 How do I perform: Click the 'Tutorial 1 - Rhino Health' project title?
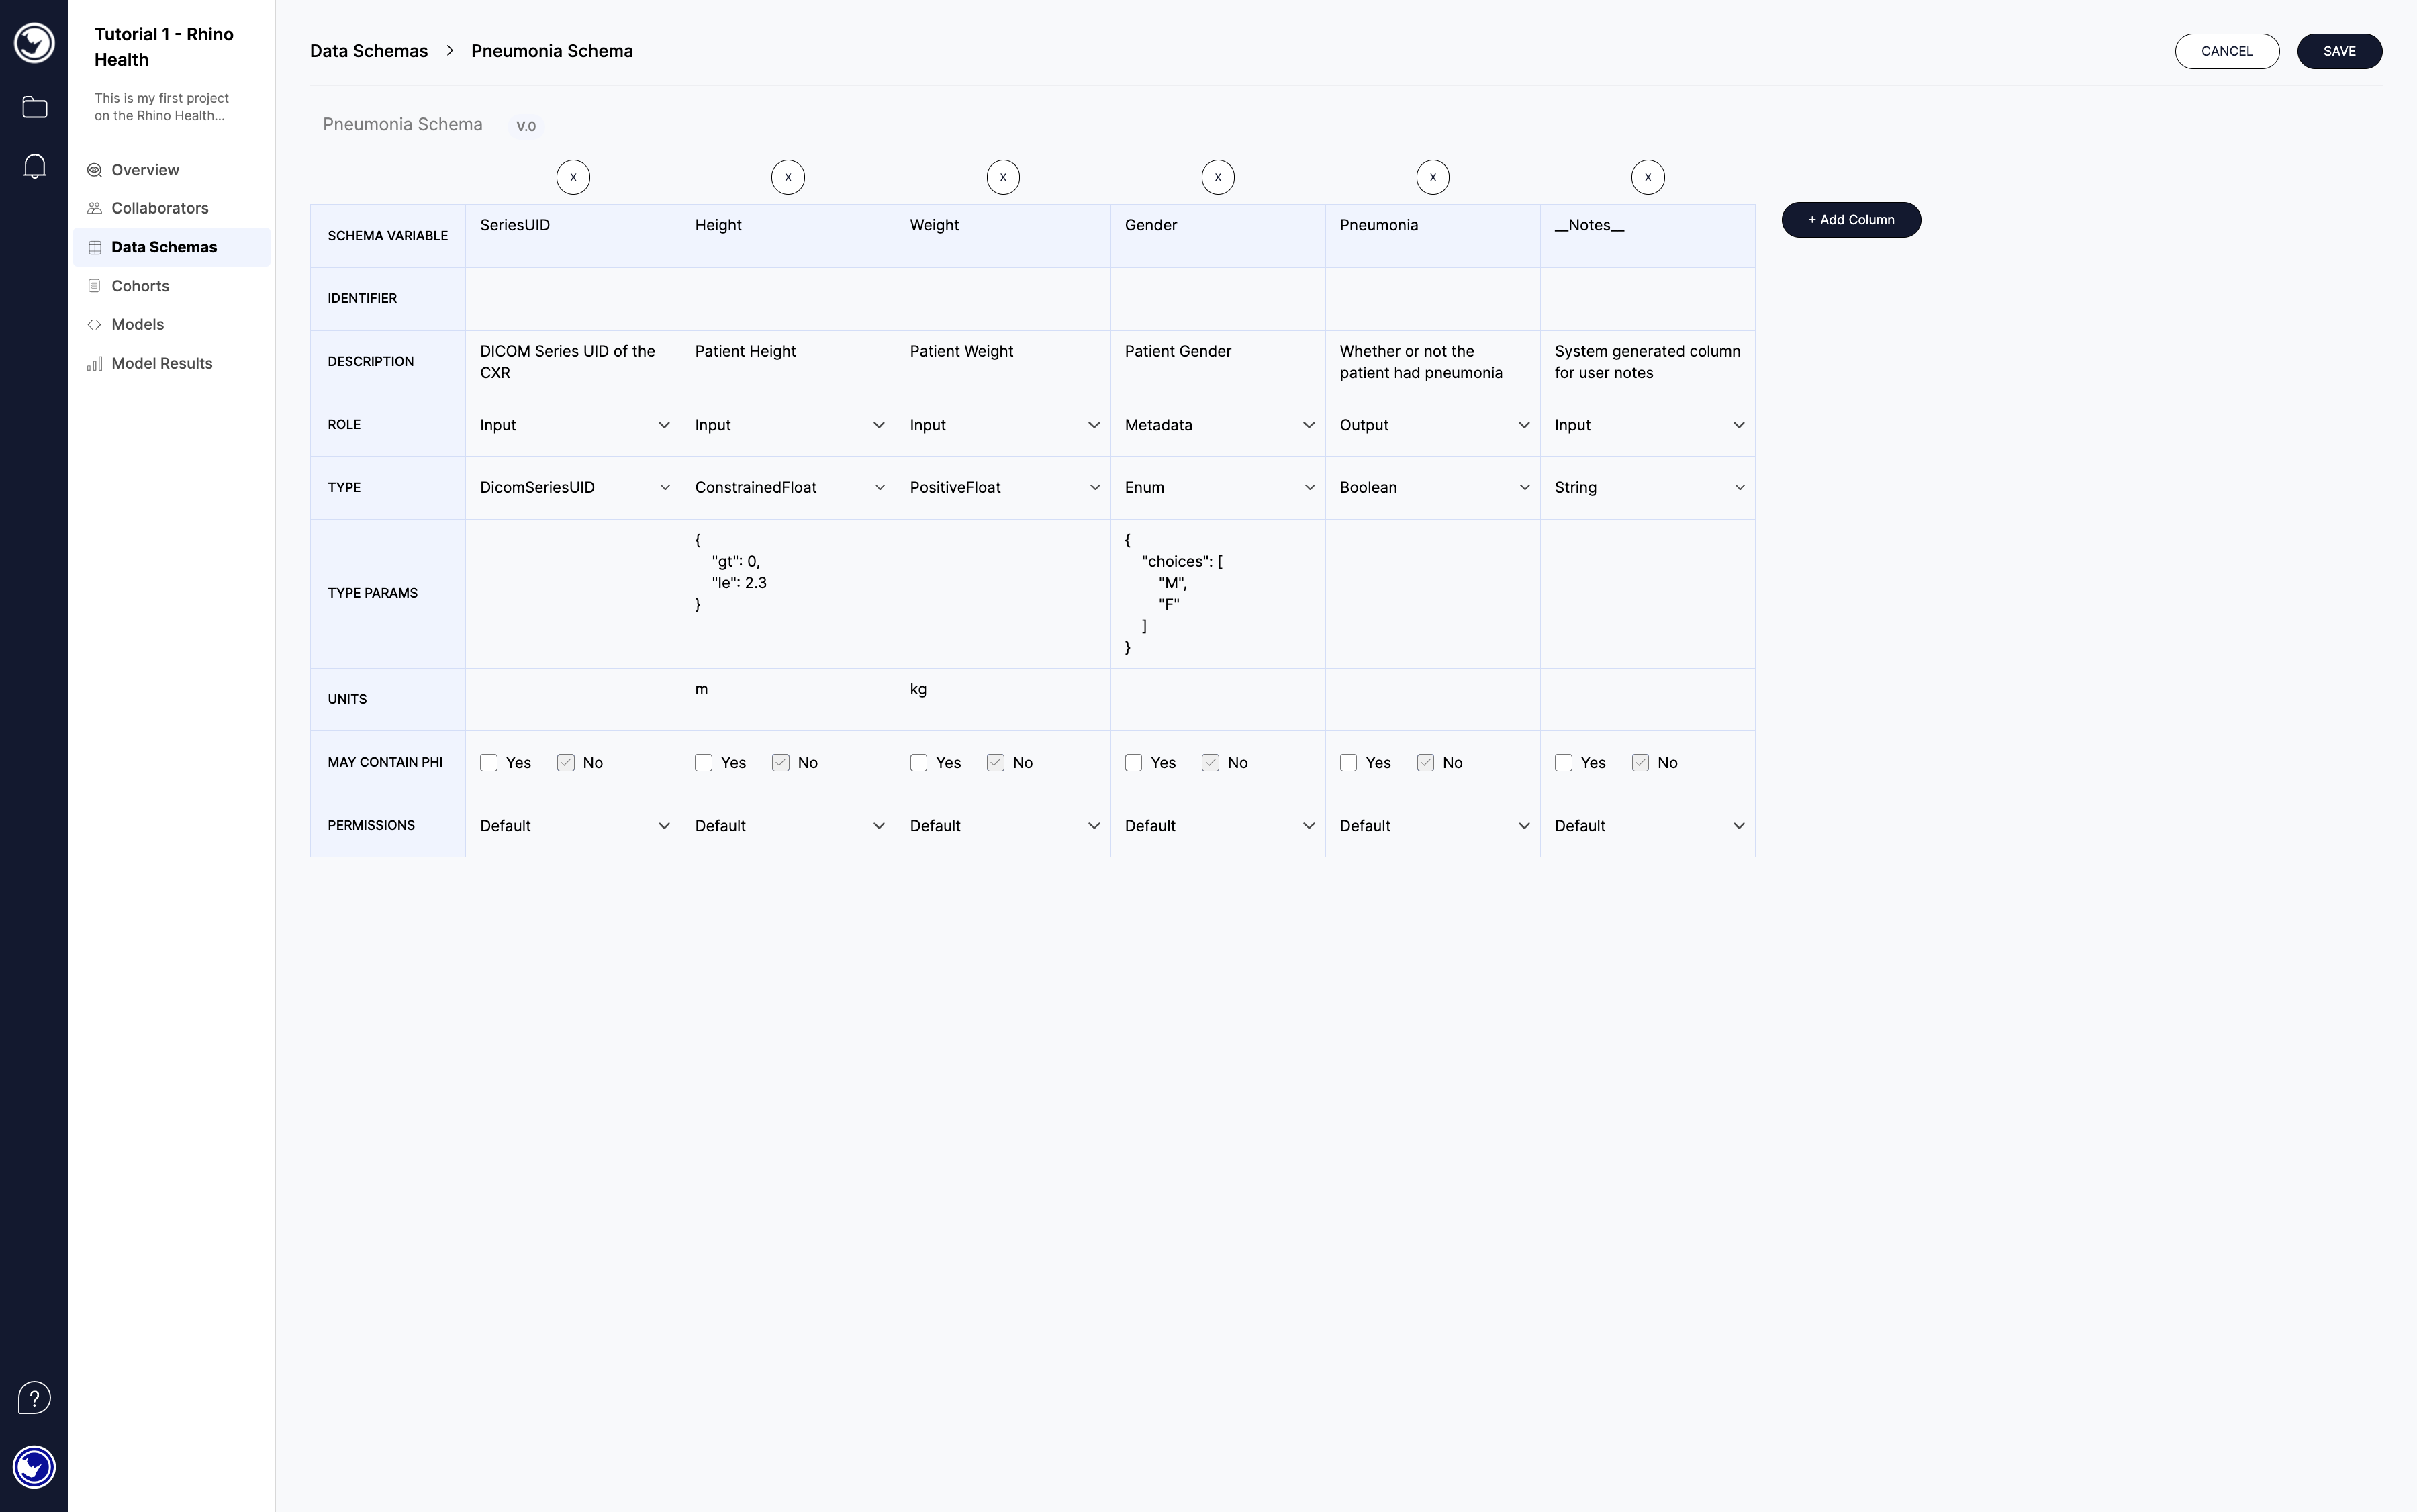click(x=164, y=47)
